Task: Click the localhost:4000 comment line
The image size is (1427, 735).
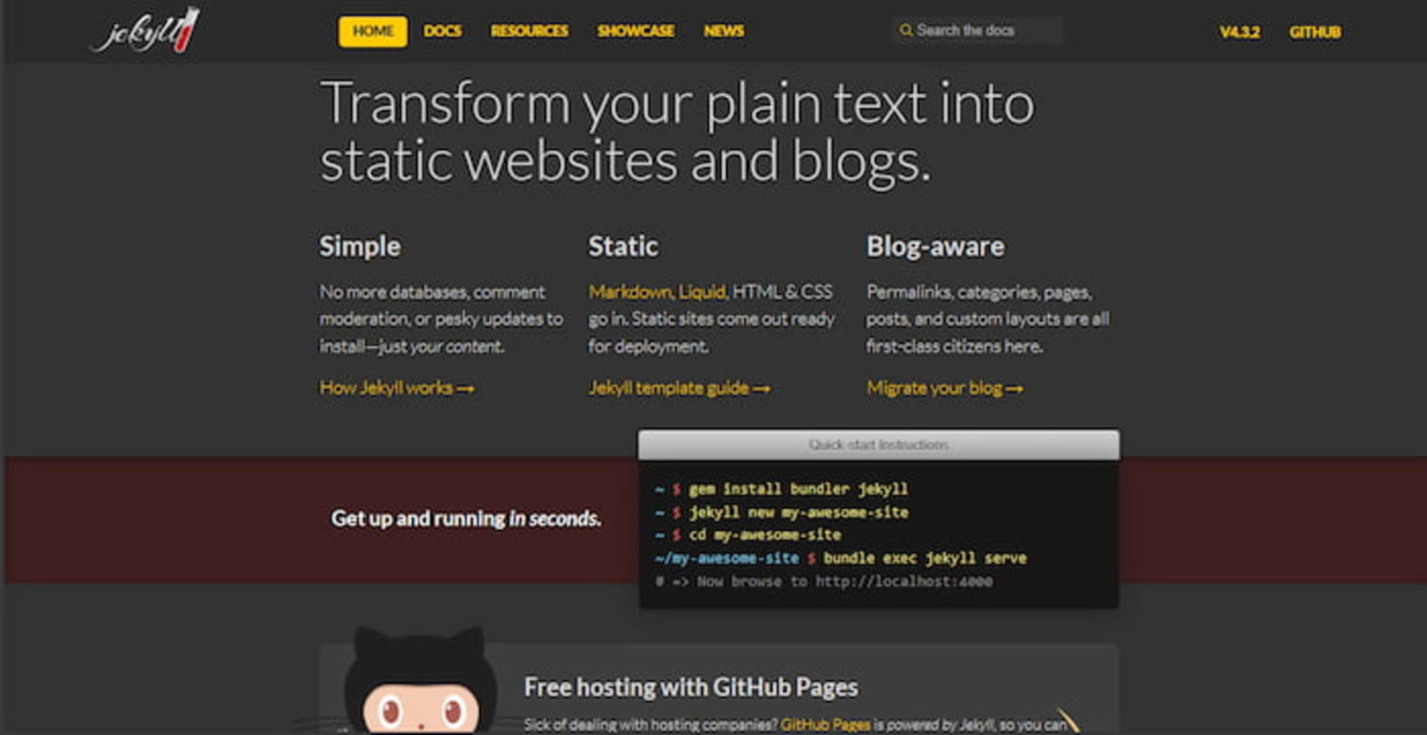Action: [x=824, y=582]
